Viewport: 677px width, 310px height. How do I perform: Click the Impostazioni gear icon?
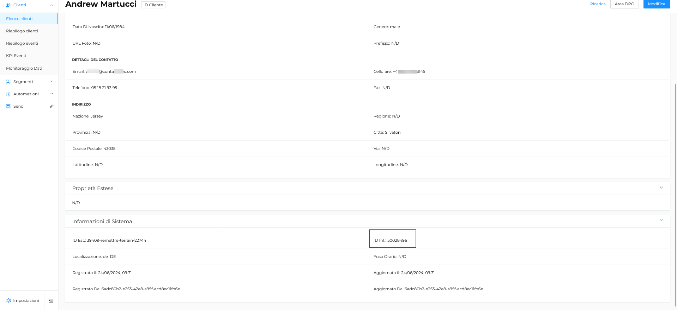coord(8,300)
